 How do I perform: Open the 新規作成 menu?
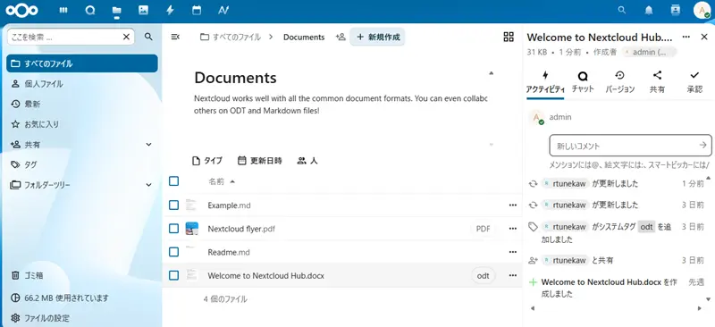click(x=377, y=37)
